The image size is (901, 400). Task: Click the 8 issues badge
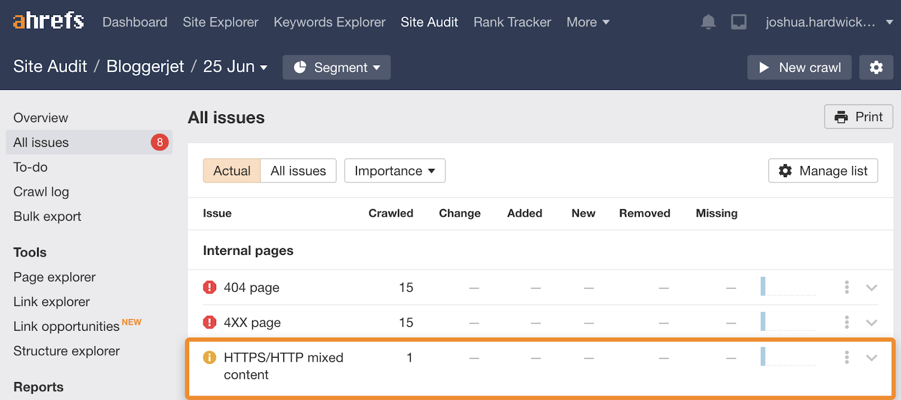click(160, 142)
